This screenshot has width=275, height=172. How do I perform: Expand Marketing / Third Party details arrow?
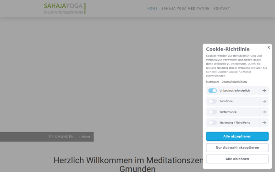(x=264, y=122)
